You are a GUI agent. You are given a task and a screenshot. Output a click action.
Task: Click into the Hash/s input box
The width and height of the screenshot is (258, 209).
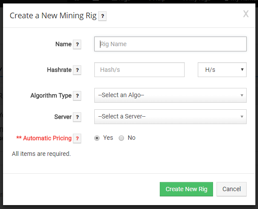[x=139, y=70]
